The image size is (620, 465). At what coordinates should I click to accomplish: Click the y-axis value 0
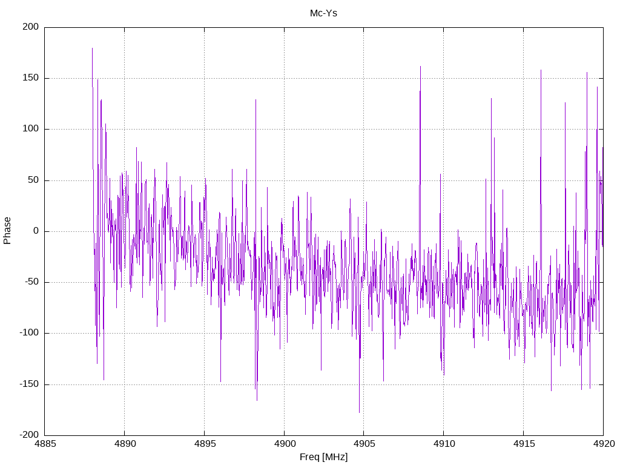click(36, 231)
